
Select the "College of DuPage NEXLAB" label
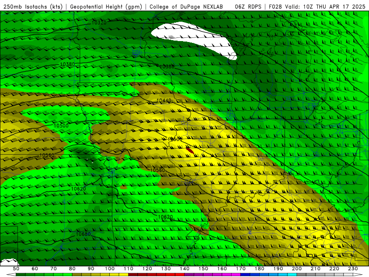coord(186,7)
